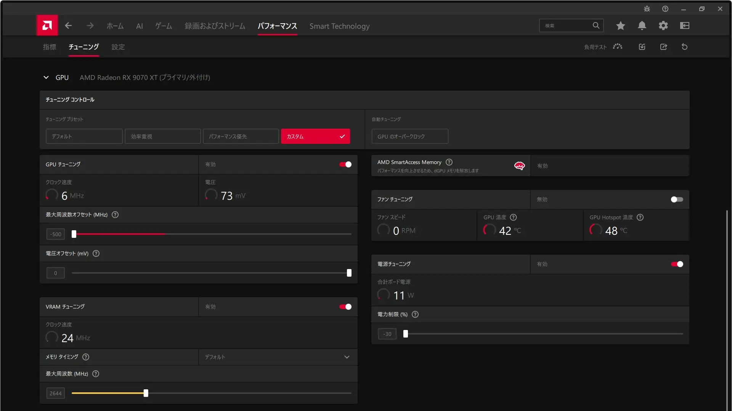732x411 pixels.
Task: Click the -500 frequency offset value box
Action: tap(56, 234)
